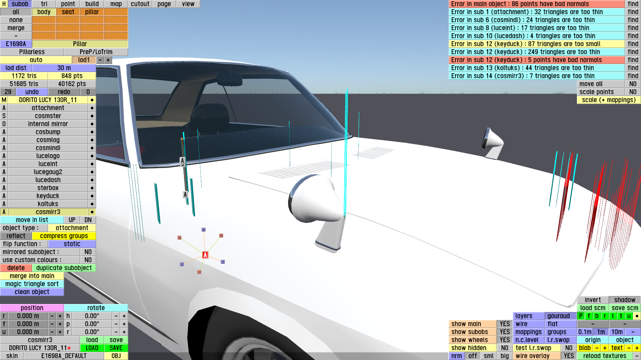The image size is (641, 360).
Task: Switch to the tri mode tab
Action: [x=44, y=4]
